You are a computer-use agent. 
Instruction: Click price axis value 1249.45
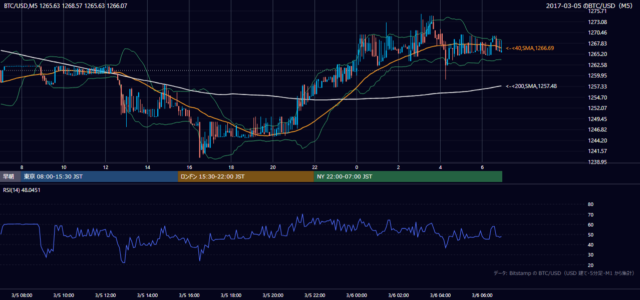[597, 119]
